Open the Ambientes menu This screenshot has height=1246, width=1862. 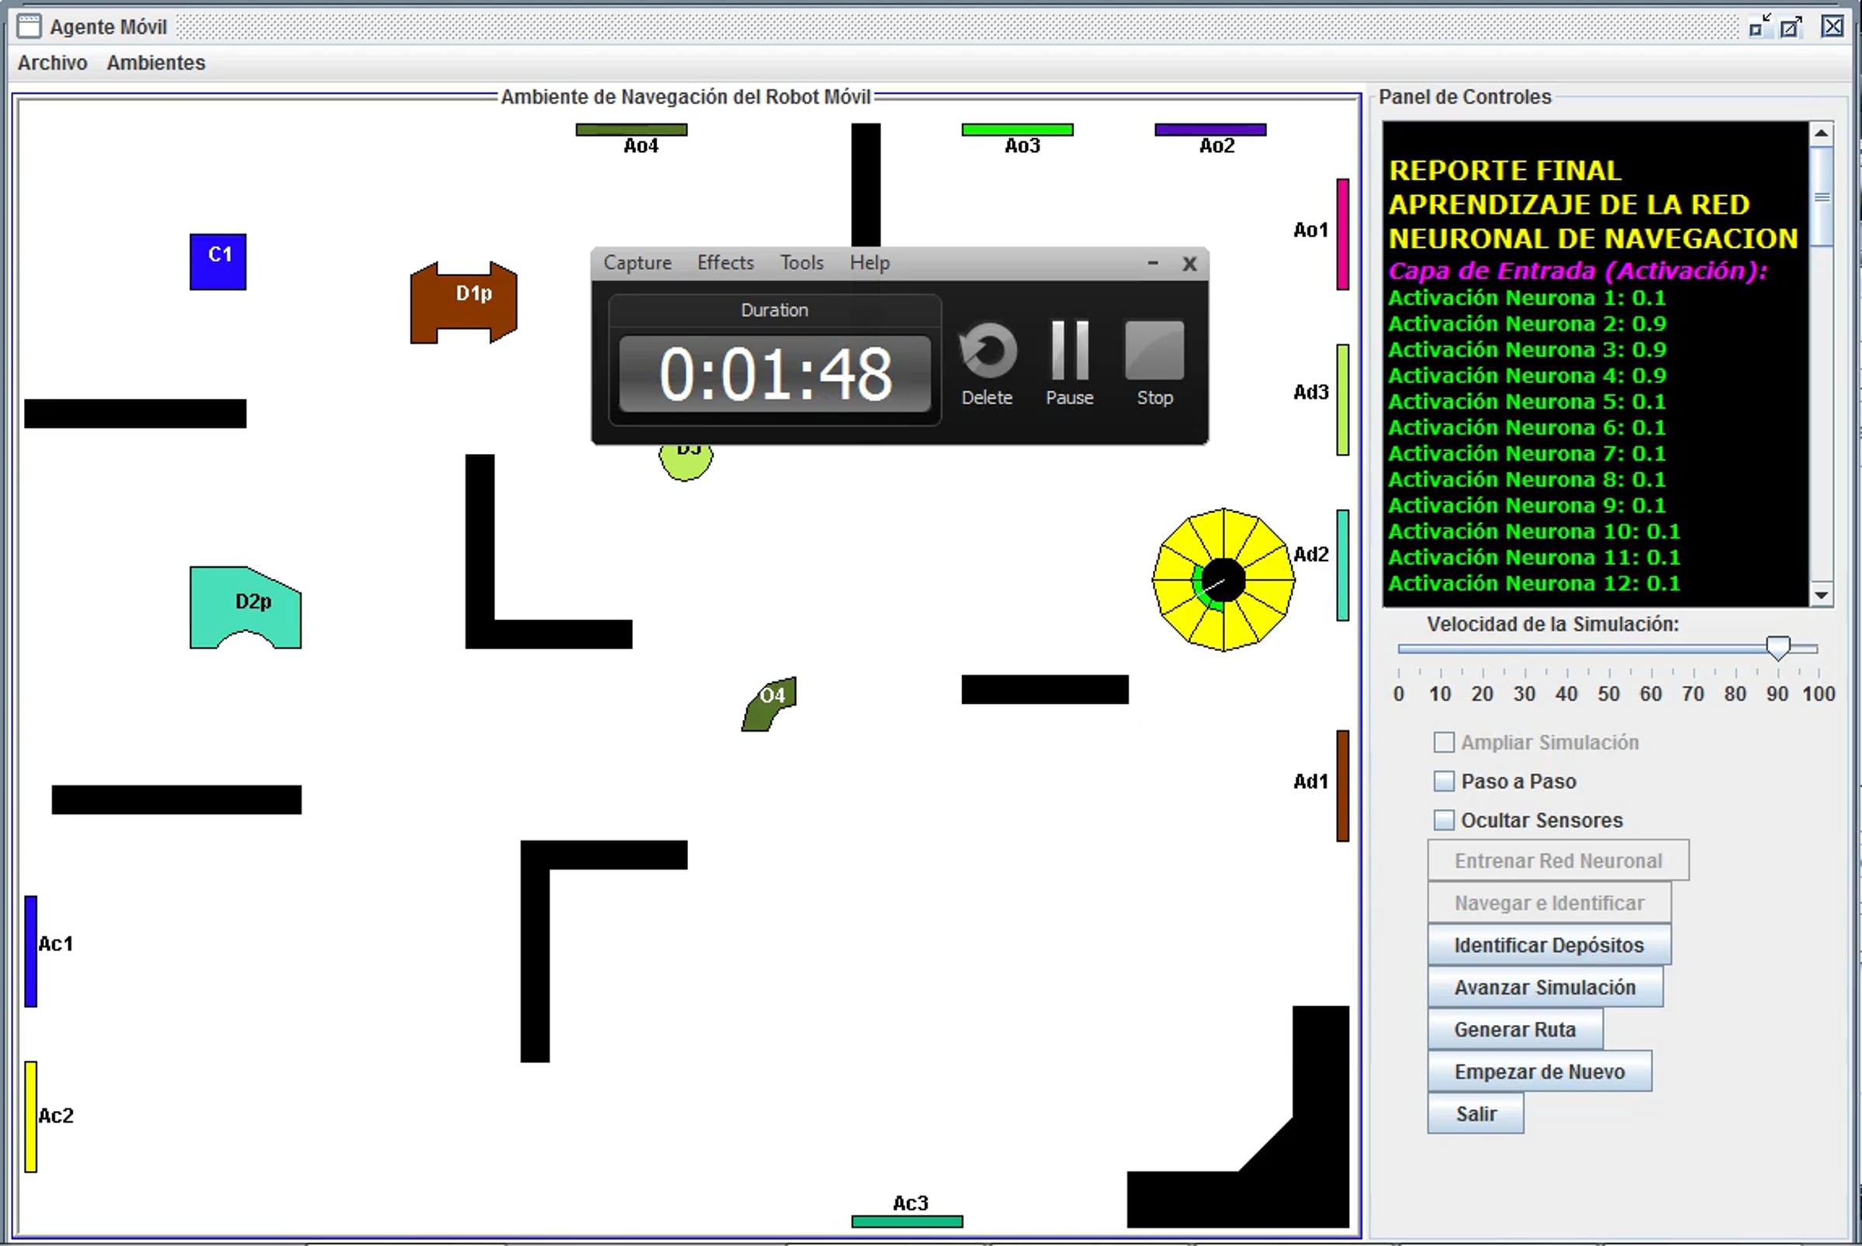156,63
